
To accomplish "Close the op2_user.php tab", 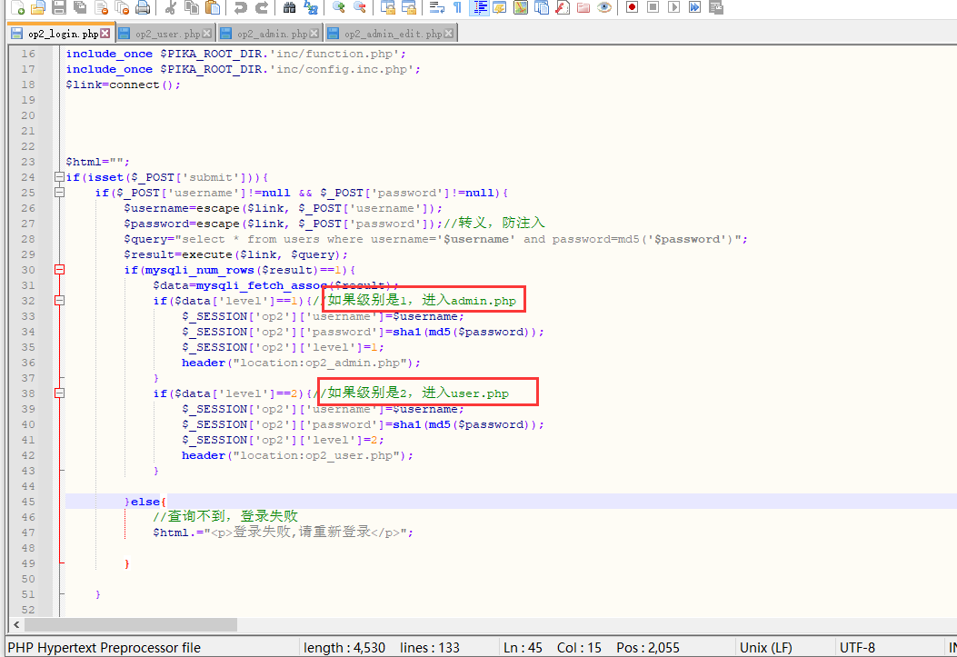I will point(207,33).
